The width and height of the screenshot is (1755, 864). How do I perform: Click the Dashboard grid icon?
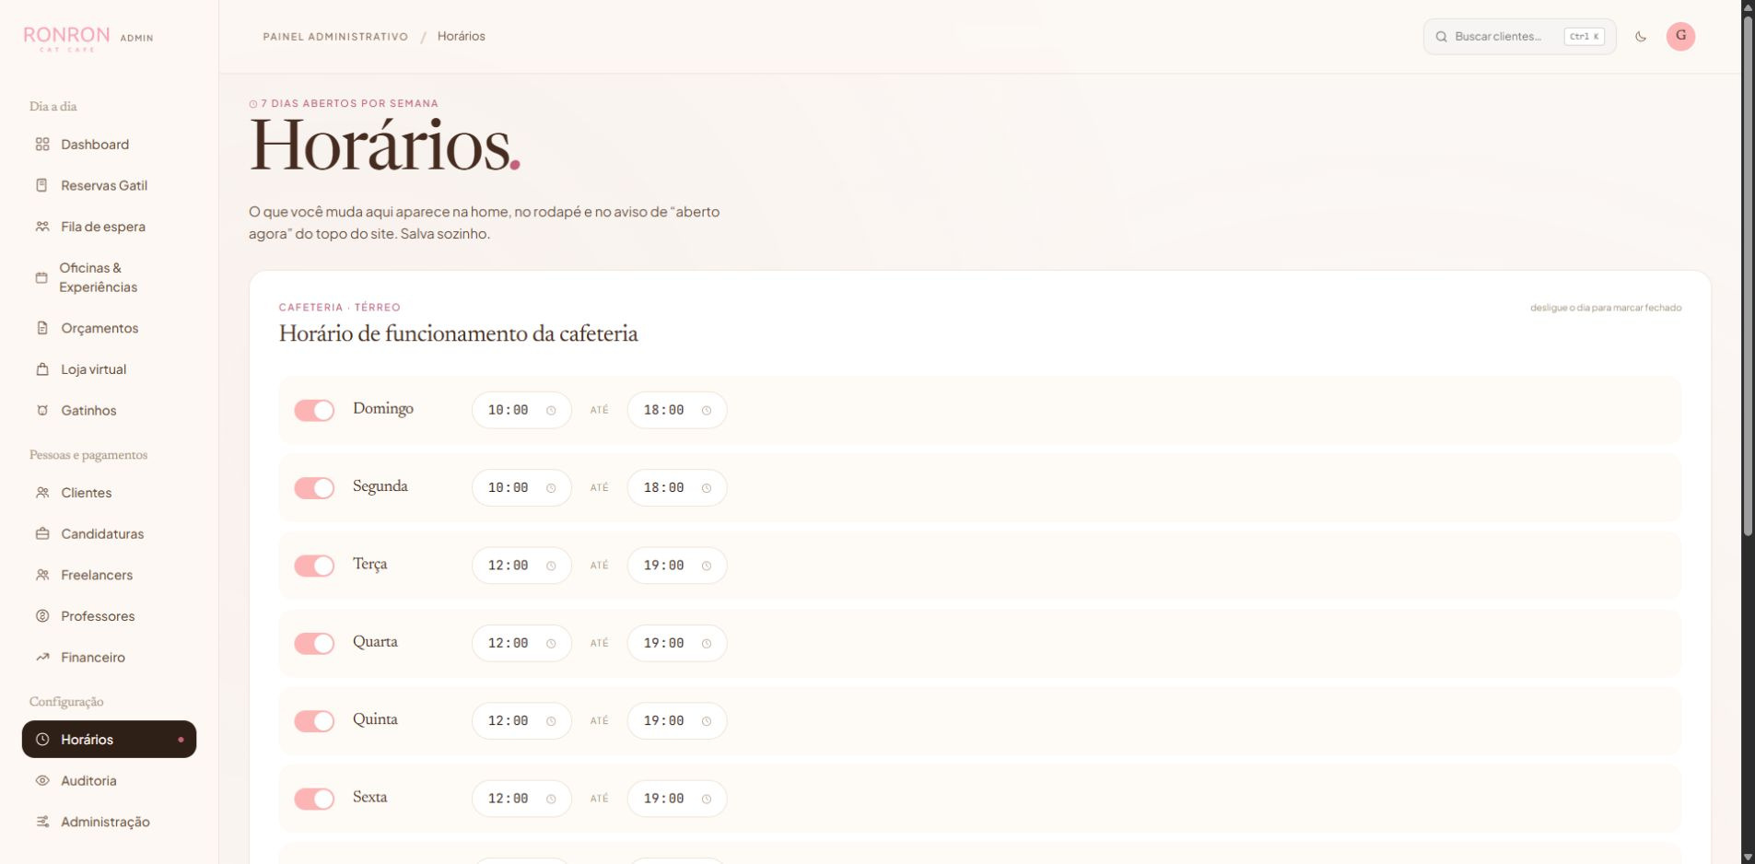coord(42,145)
